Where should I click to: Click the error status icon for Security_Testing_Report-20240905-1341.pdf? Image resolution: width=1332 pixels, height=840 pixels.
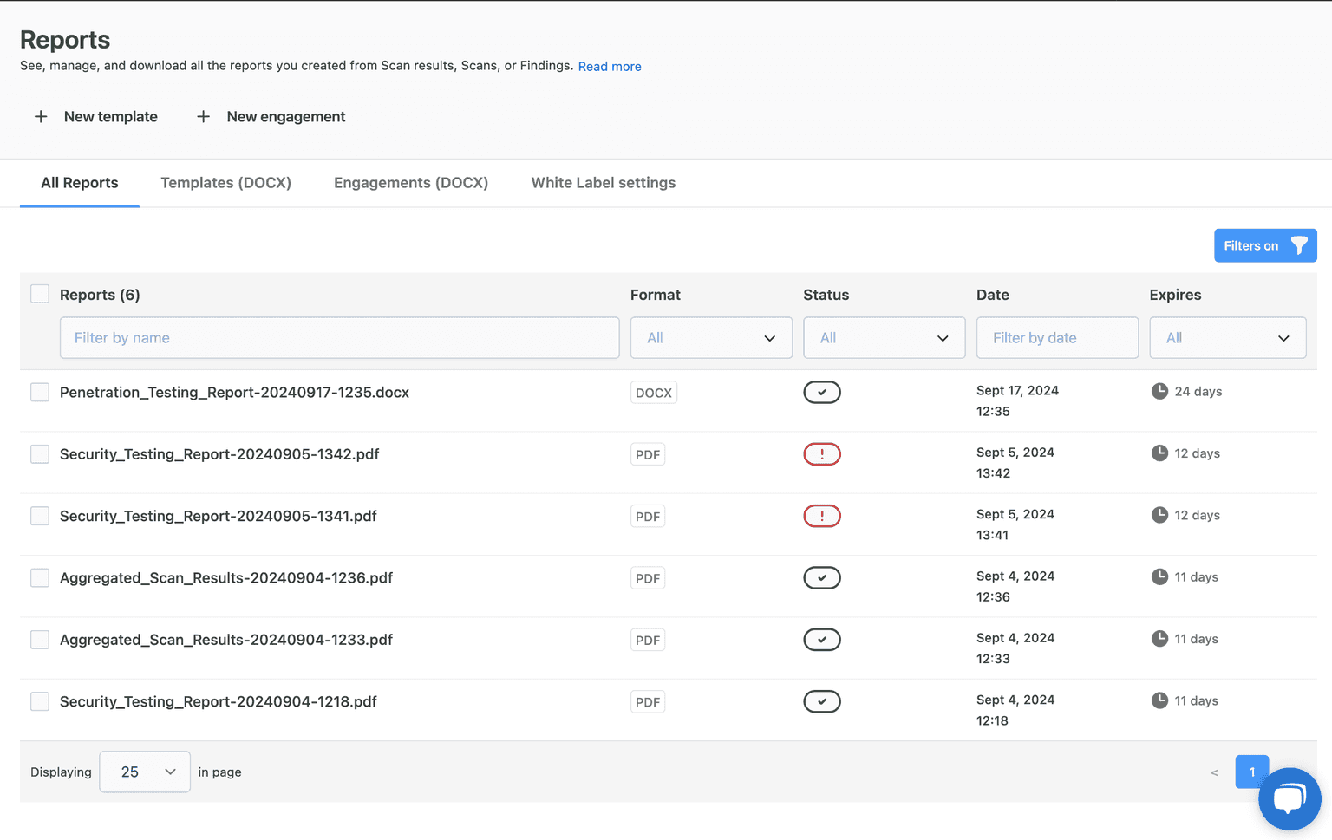pyautogui.click(x=821, y=516)
